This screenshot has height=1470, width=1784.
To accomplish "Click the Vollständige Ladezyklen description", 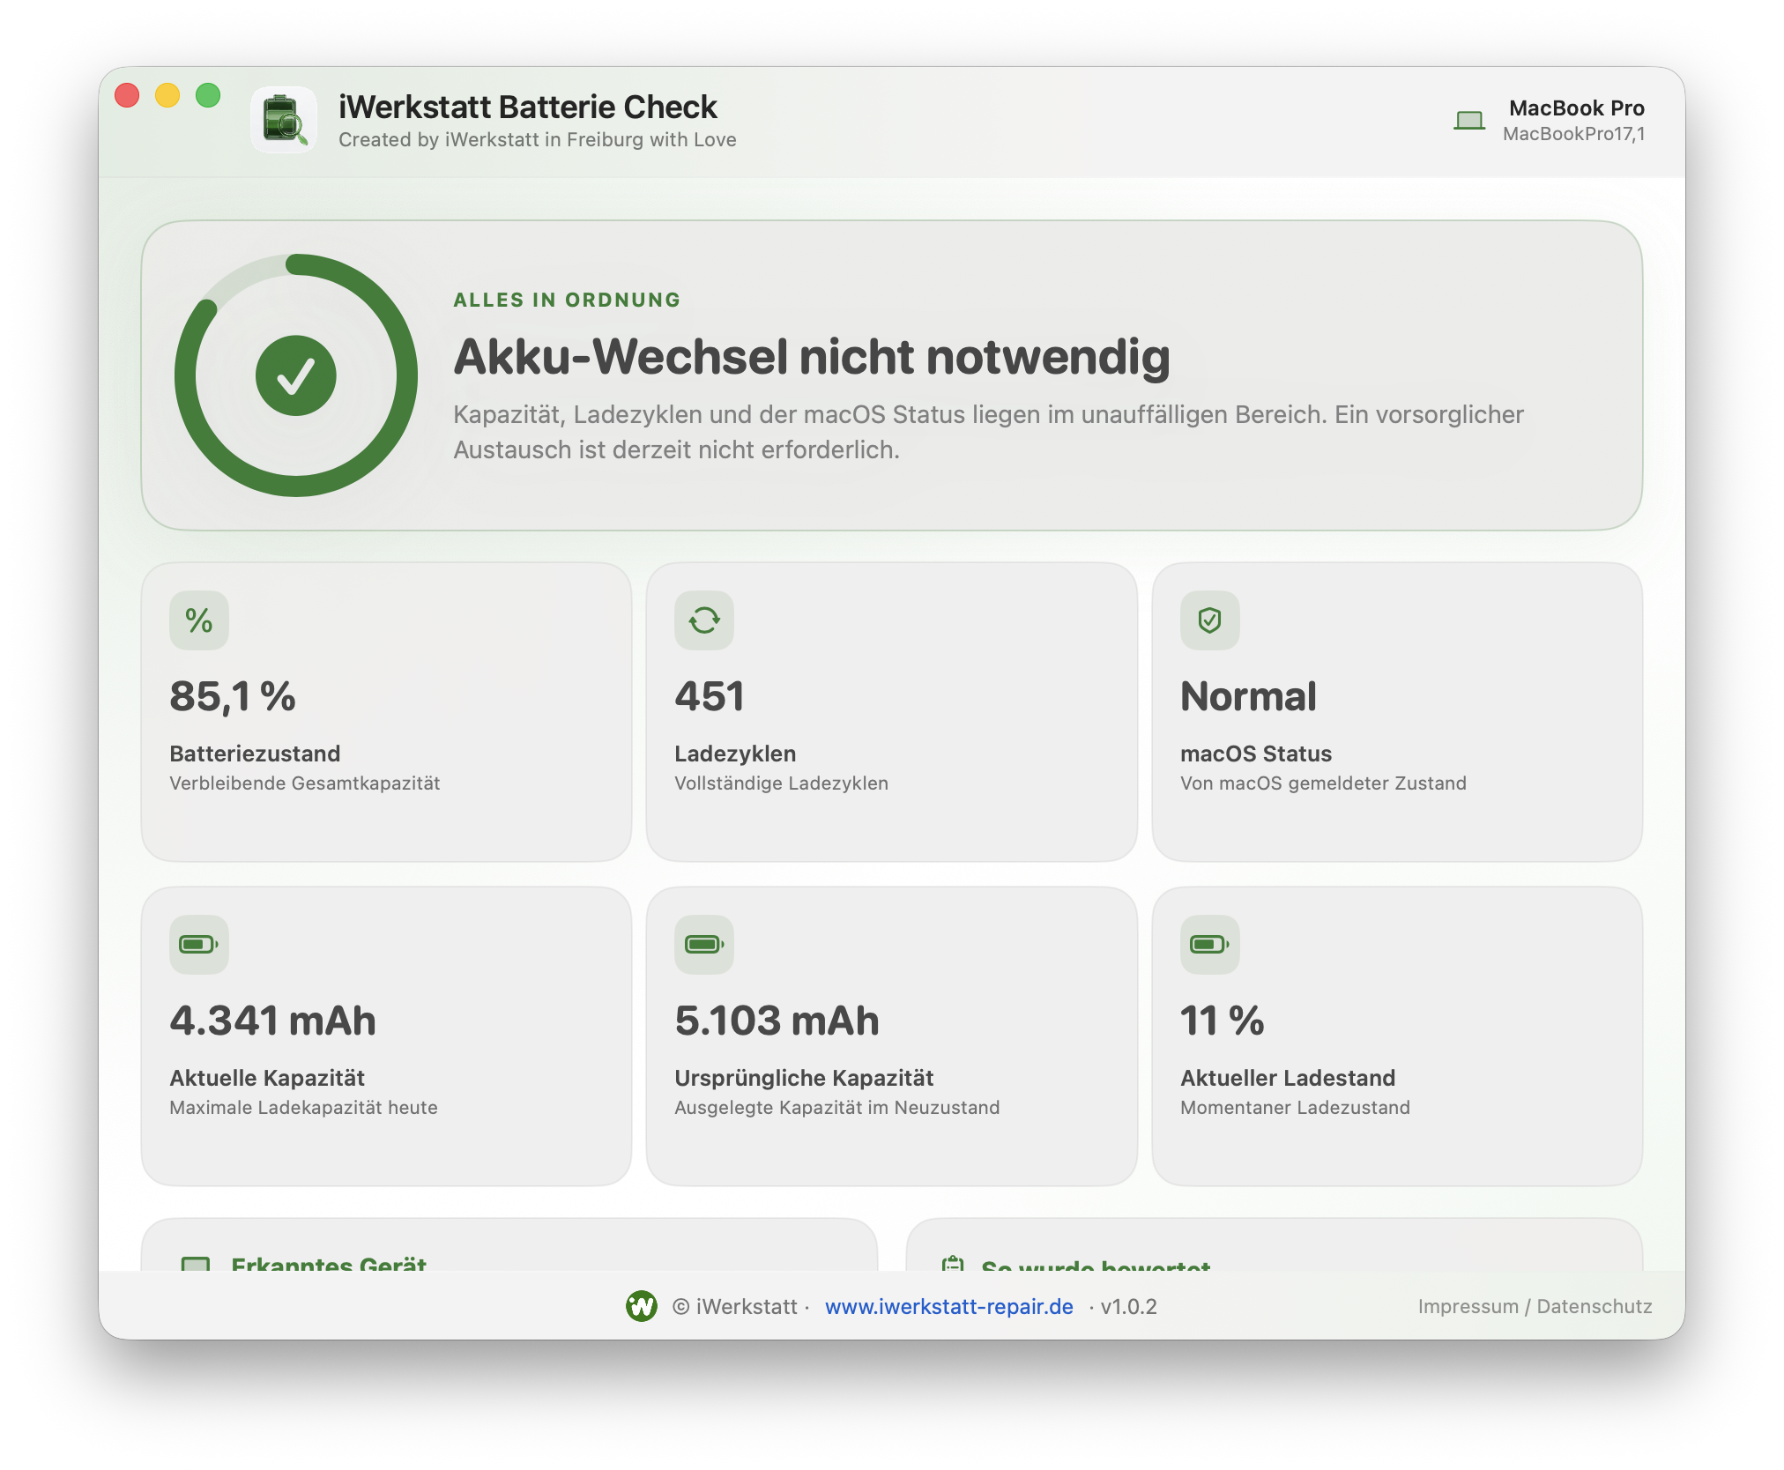I will click(781, 783).
